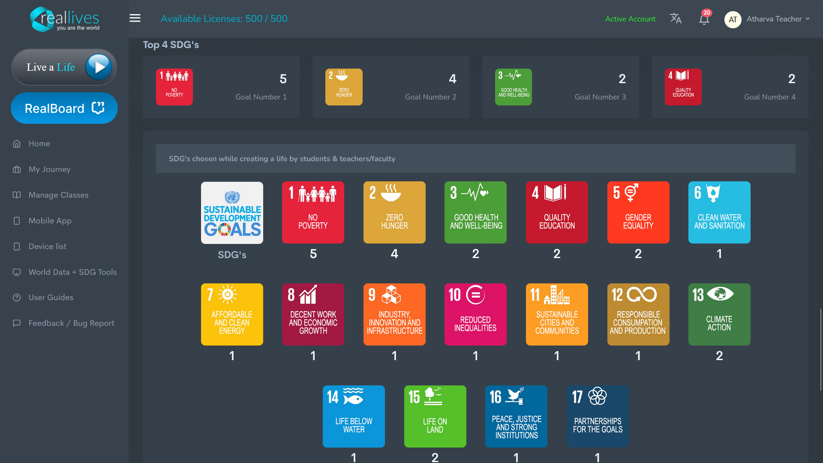Image resolution: width=823 pixels, height=463 pixels.
Task: Select the Climate Action tile
Action: click(719, 314)
